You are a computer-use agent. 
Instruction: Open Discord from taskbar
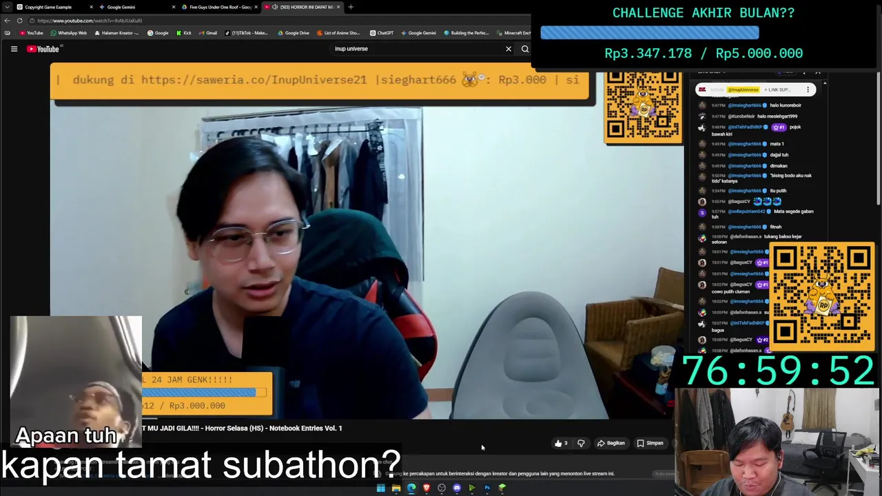(x=457, y=488)
